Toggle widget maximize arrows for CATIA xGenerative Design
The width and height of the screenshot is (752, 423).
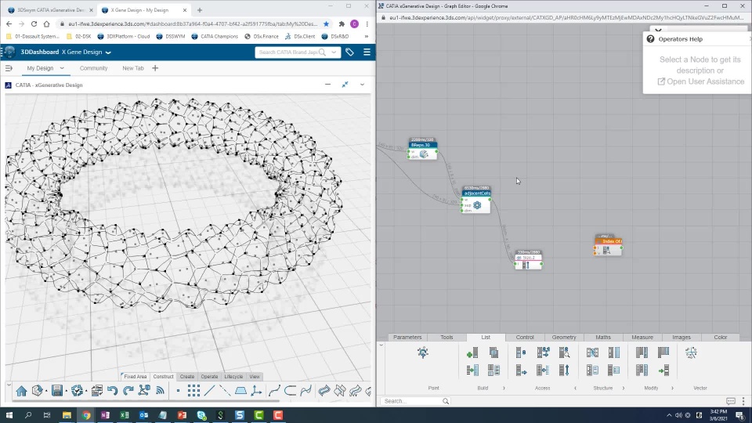[x=345, y=85]
